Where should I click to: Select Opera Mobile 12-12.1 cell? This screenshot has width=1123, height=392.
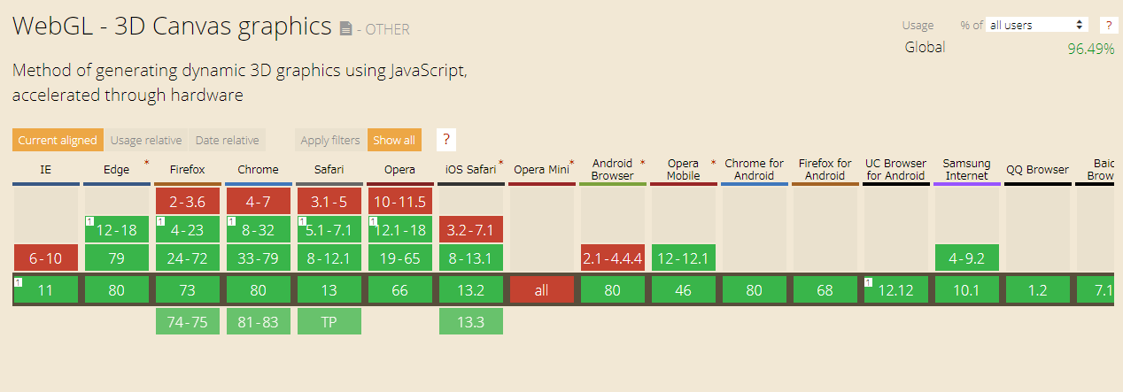(683, 258)
